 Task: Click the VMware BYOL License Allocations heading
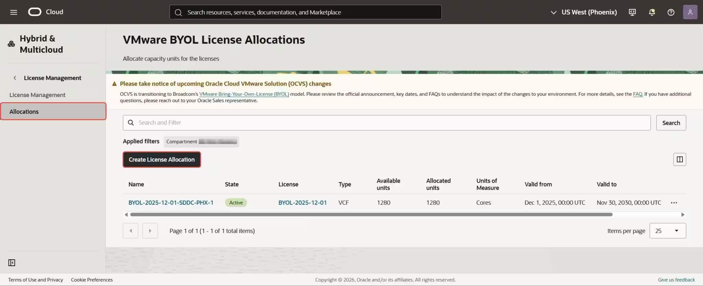click(214, 40)
